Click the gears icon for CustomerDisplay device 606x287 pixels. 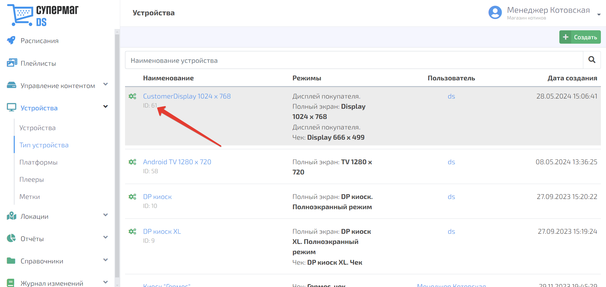pyautogui.click(x=132, y=96)
